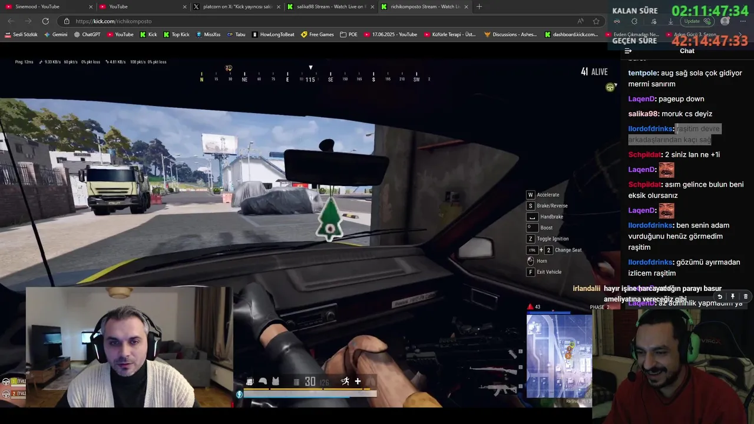Select the richikomposto Stream tab
Screen dimensions: 754x424
pyautogui.click(x=424, y=6)
